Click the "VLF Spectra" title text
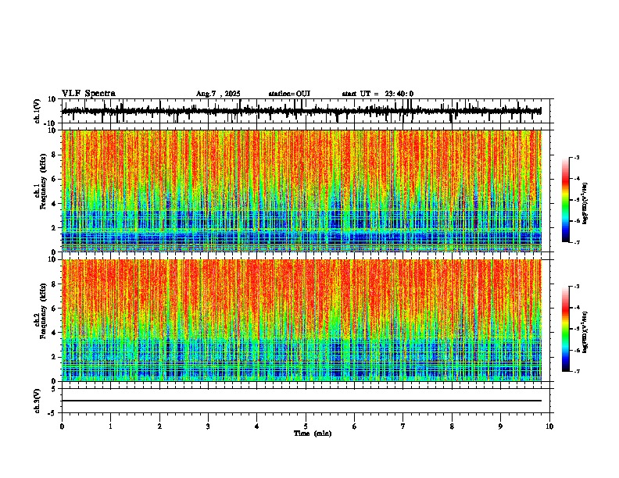 coord(88,94)
